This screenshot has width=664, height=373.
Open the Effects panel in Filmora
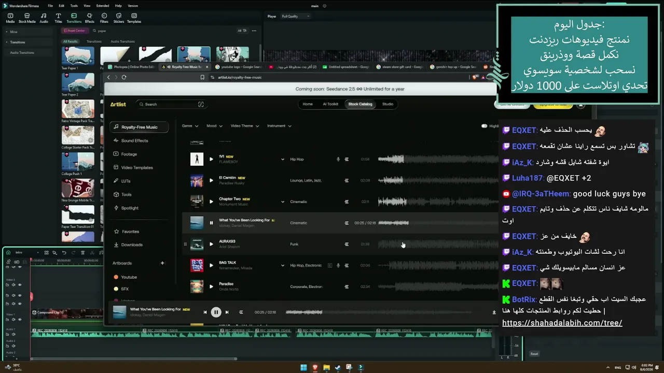point(89,18)
